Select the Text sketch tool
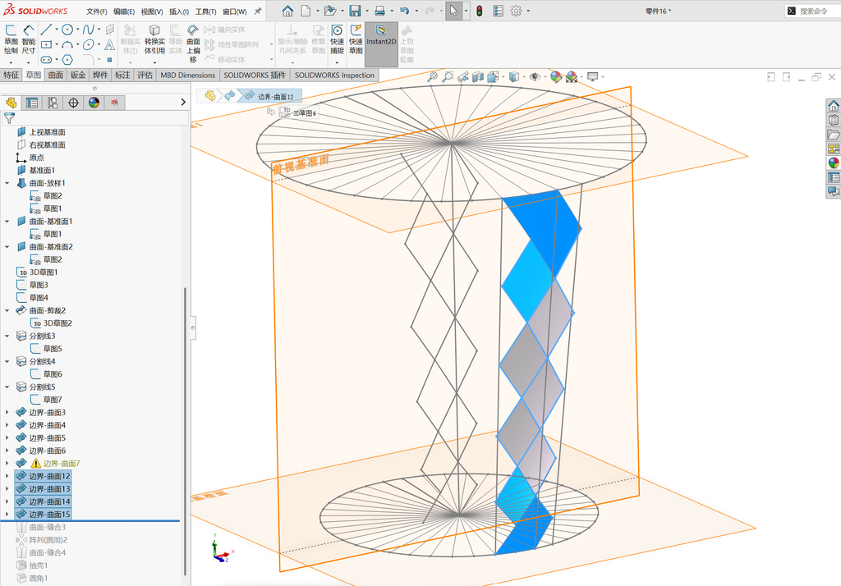This screenshot has width=841, height=586. pyautogui.click(x=109, y=44)
